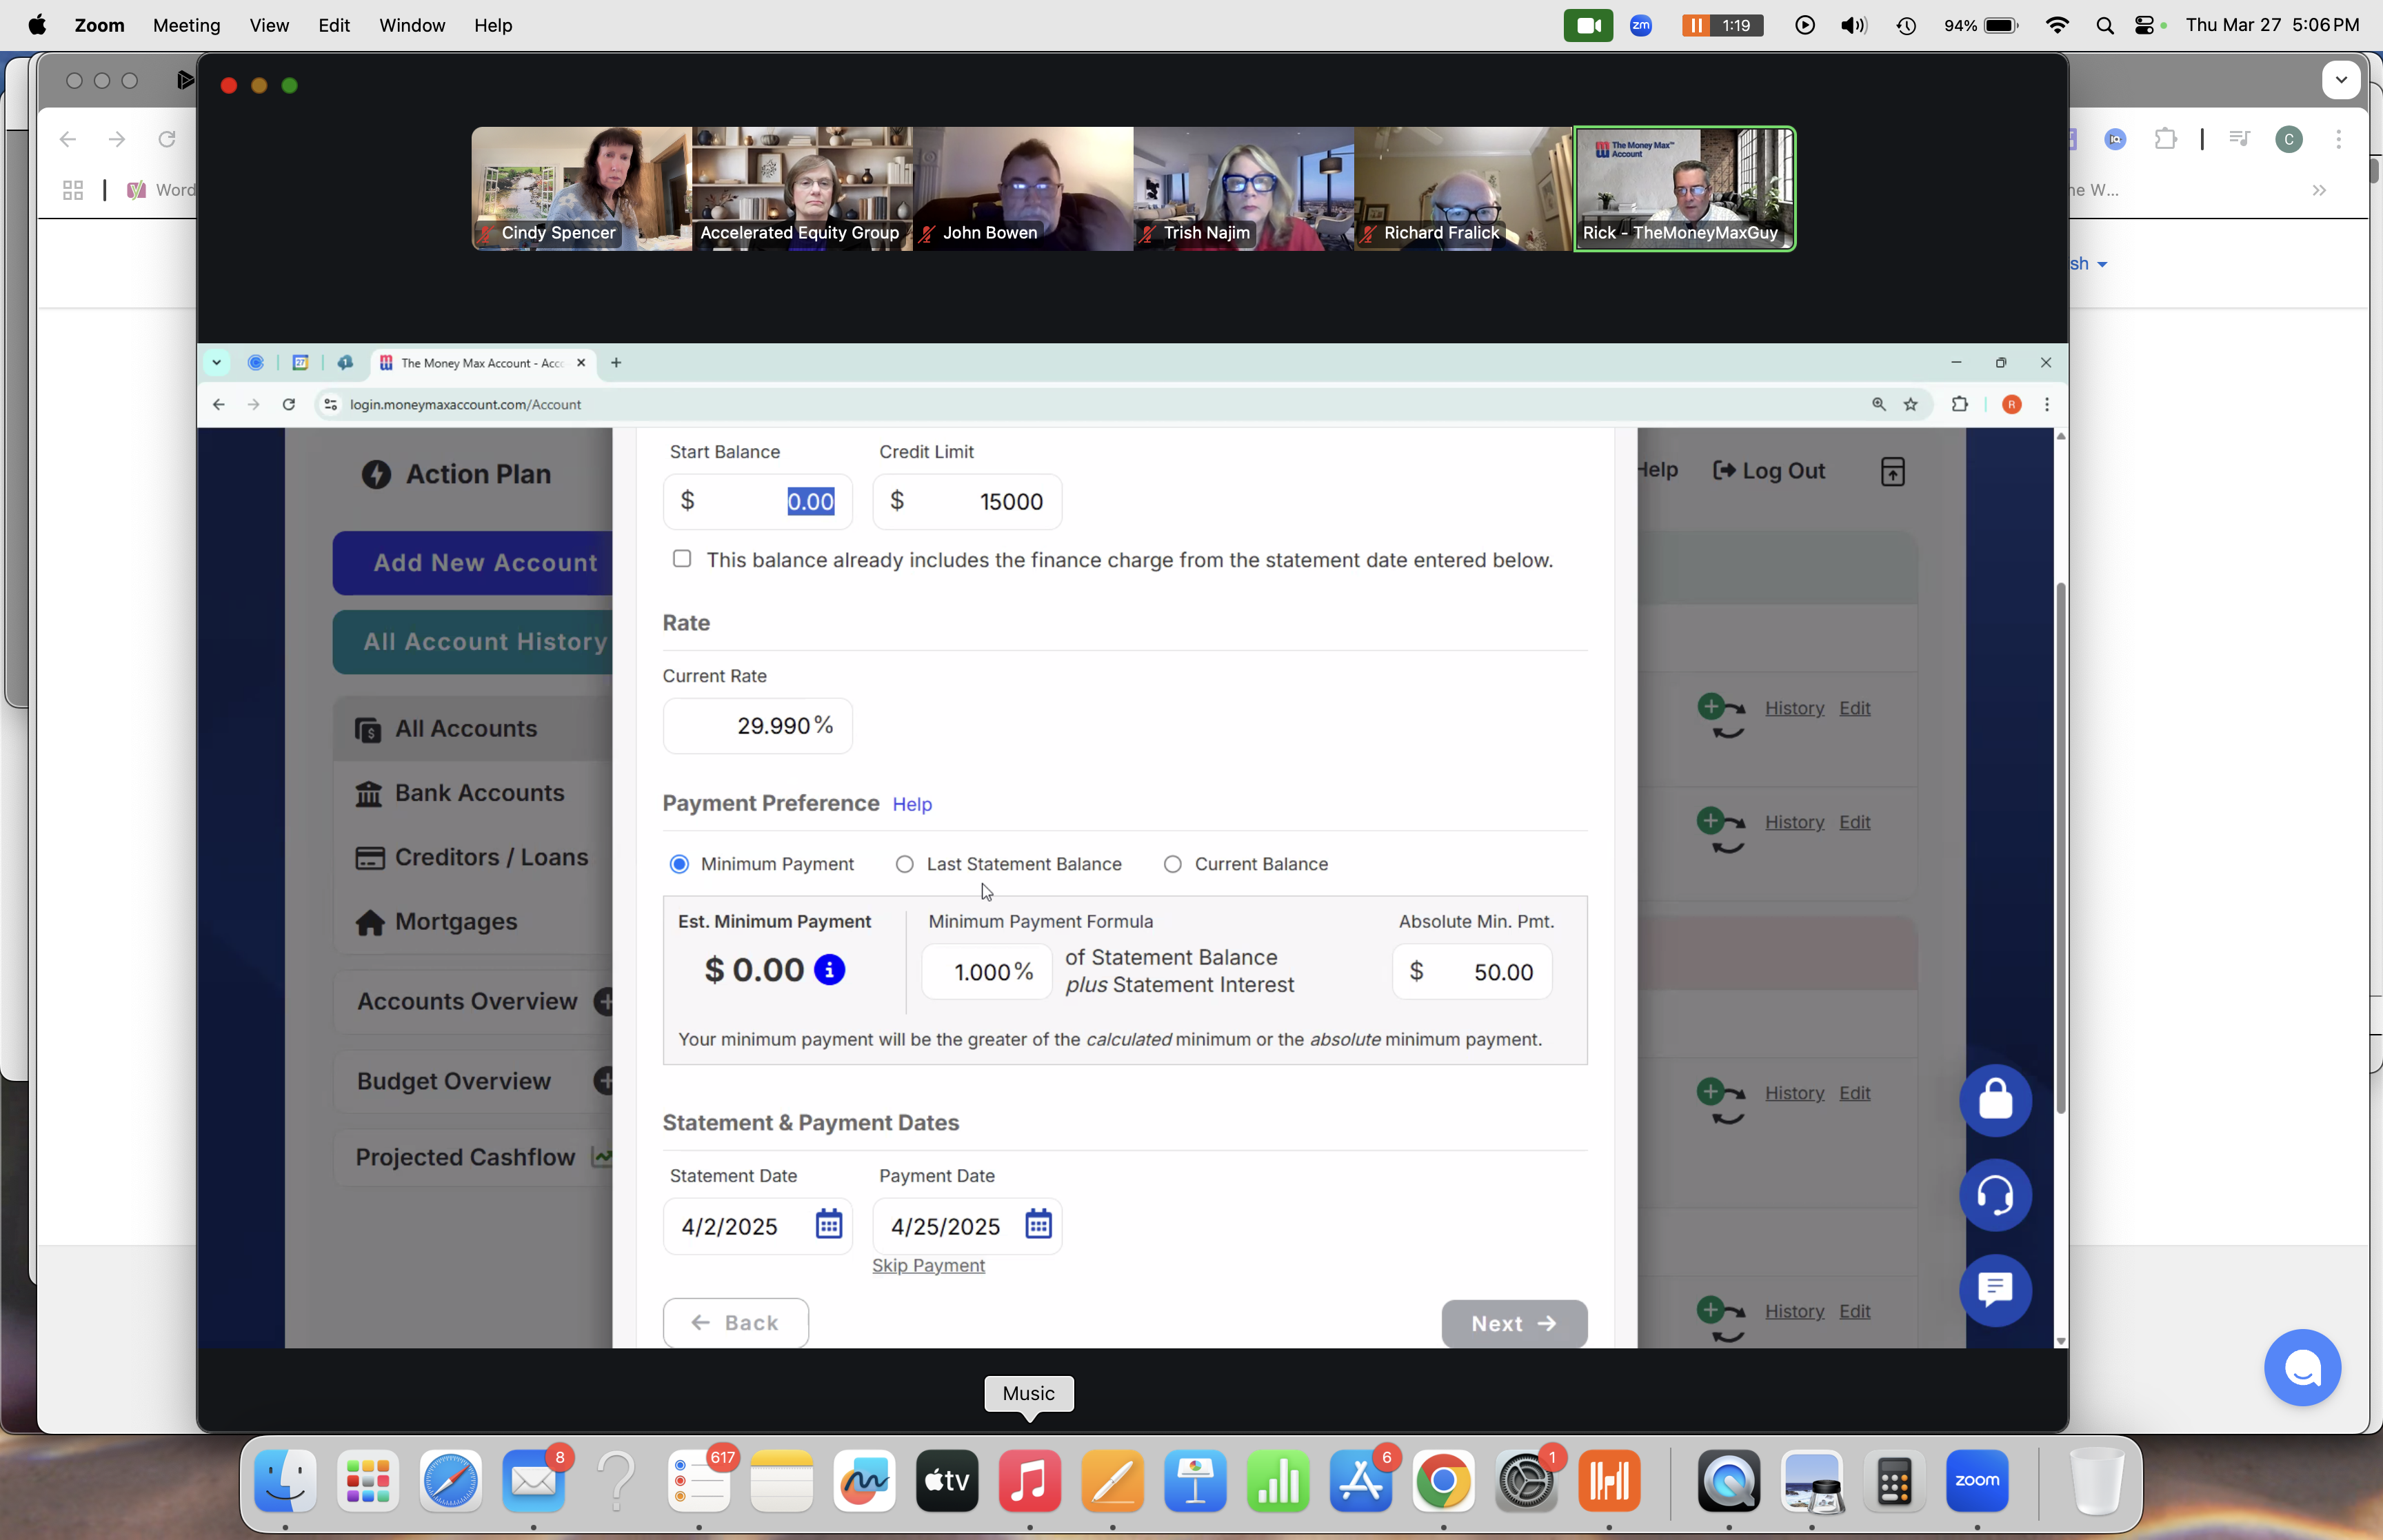Click the Statement Date calendar icon

[x=828, y=1224]
